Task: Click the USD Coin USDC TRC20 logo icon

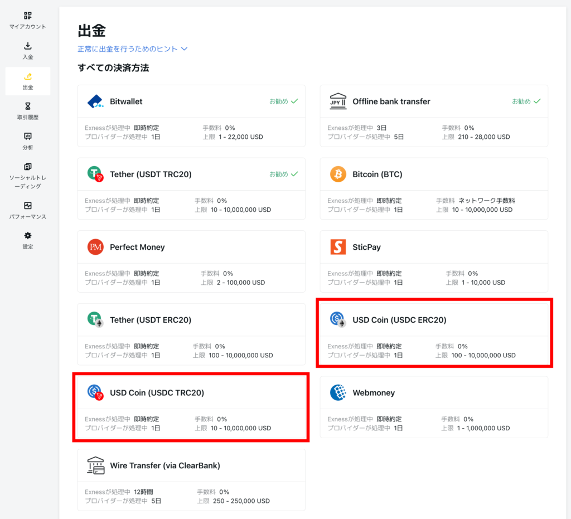Action: pyautogui.click(x=95, y=392)
